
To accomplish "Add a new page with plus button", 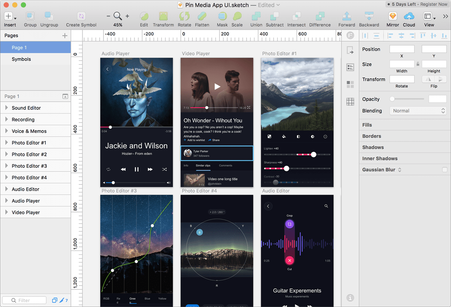I will coord(65,36).
